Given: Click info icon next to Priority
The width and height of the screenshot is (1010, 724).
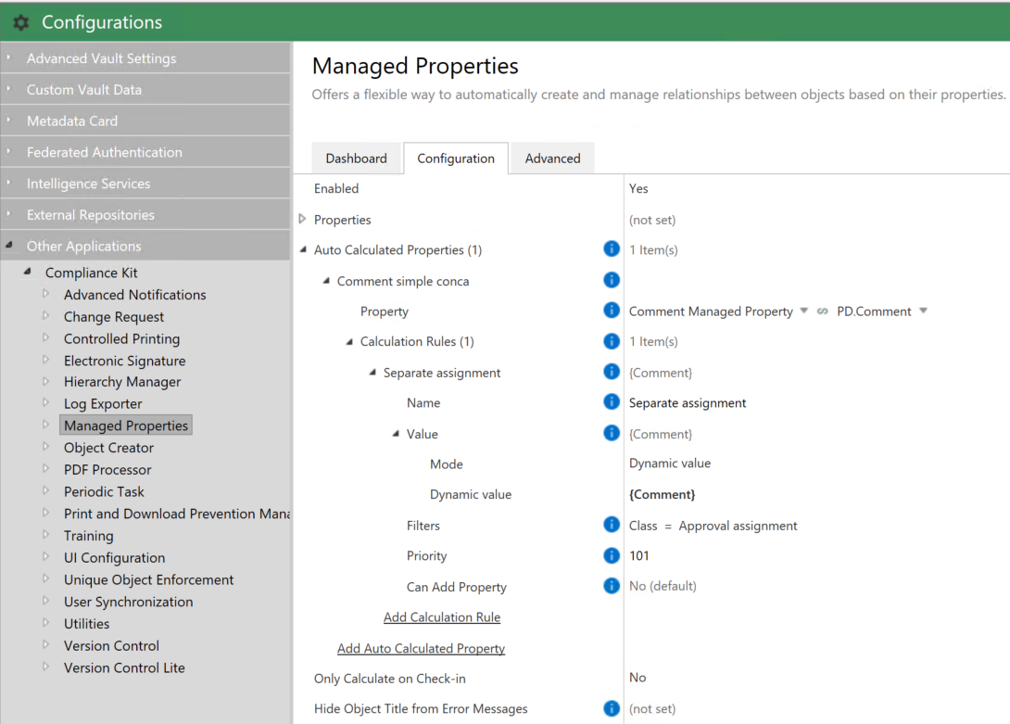Looking at the screenshot, I should [612, 555].
